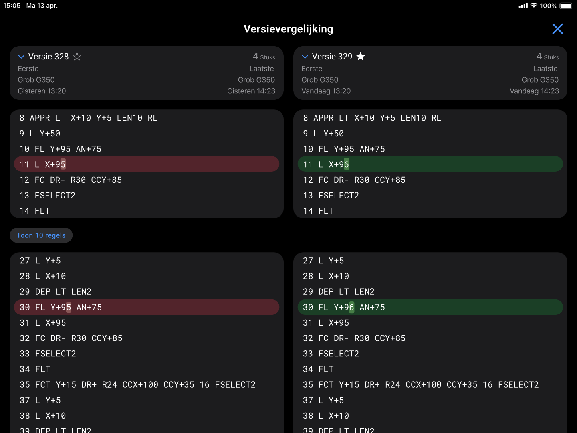Select line '37 L Y+5' in Versie 328 pane
Image resolution: width=577 pixels, height=433 pixels.
click(147, 400)
